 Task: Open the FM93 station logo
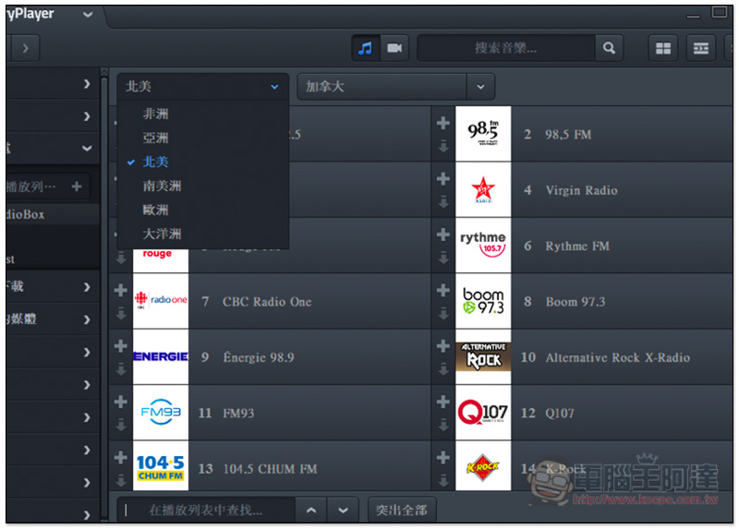[x=161, y=412]
